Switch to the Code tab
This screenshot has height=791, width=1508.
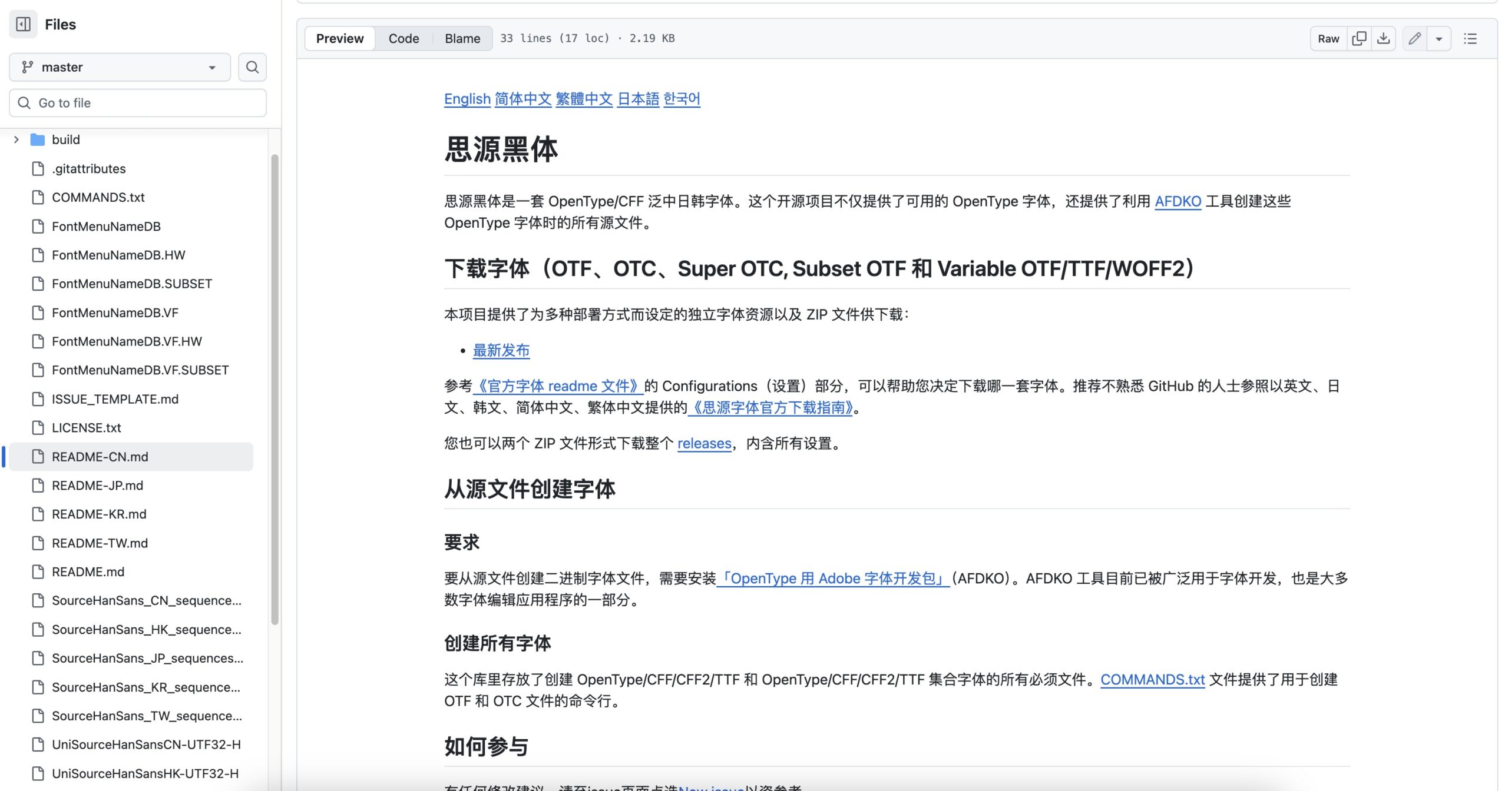404,39
